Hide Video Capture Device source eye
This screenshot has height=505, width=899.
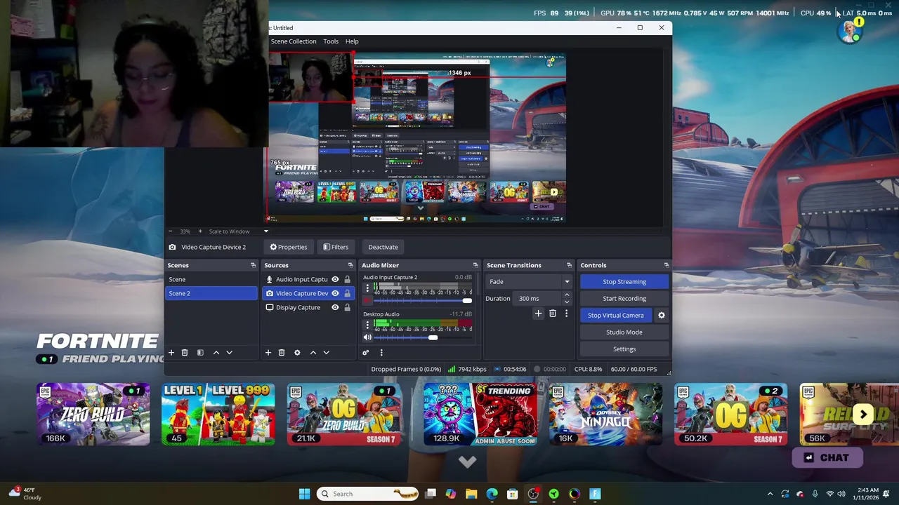335,293
